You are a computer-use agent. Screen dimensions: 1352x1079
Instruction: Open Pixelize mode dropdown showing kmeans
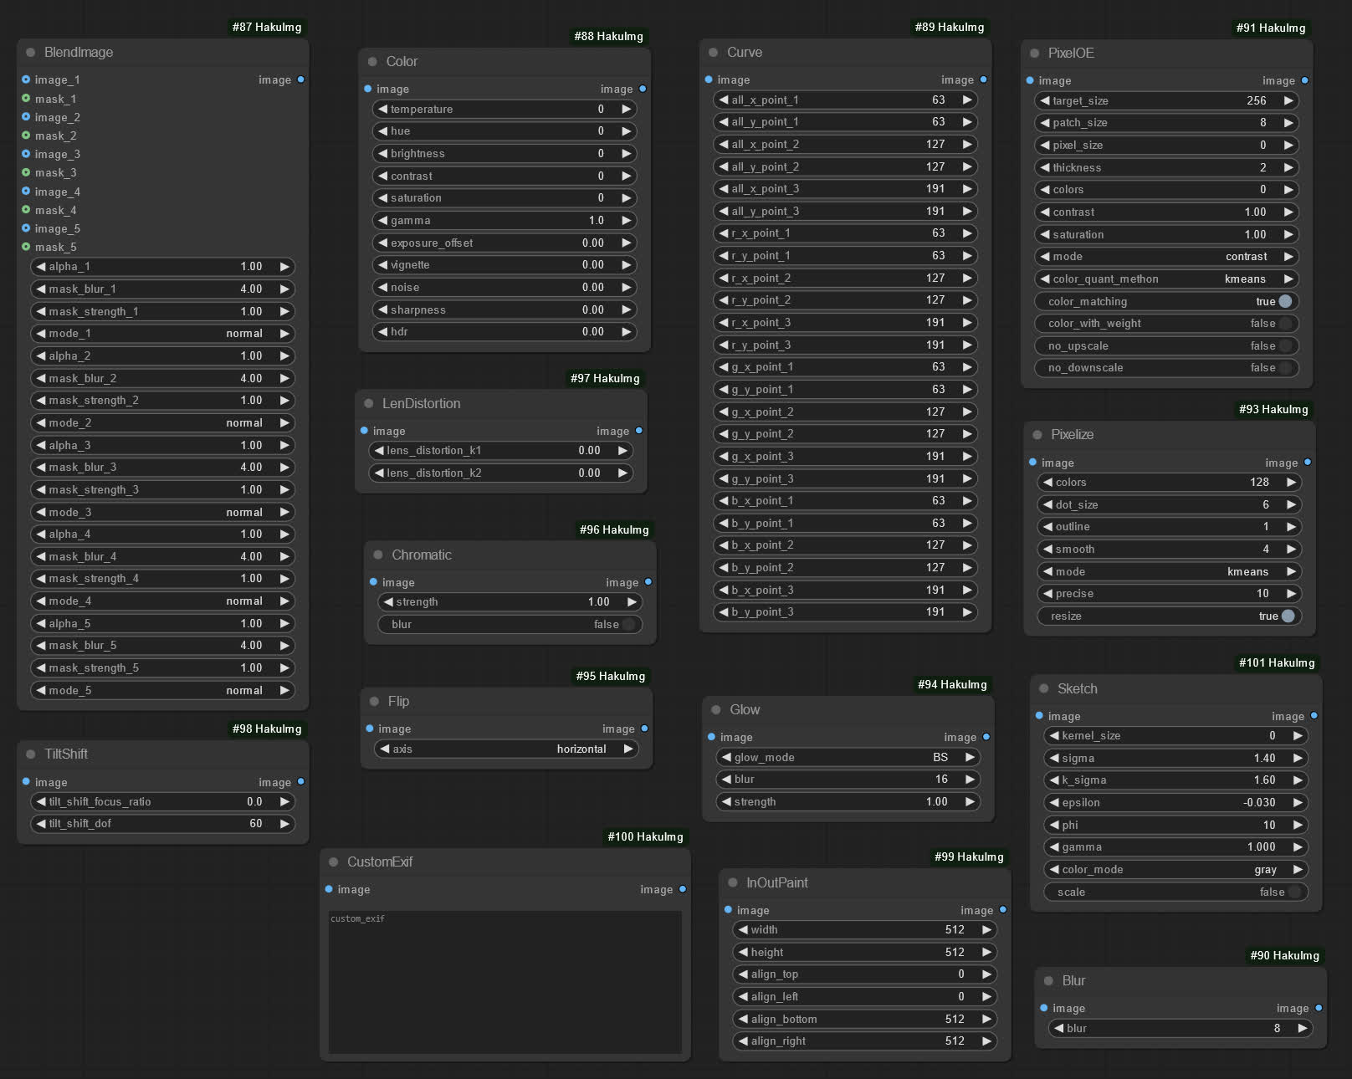click(x=1170, y=571)
